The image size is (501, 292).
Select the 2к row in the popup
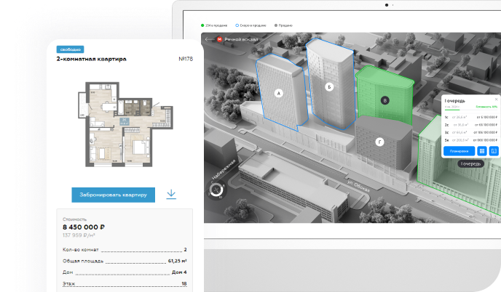coord(471,125)
